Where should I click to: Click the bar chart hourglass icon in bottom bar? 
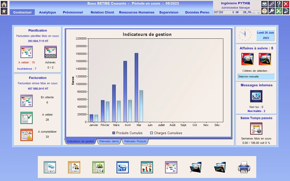click(x=147, y=167)
